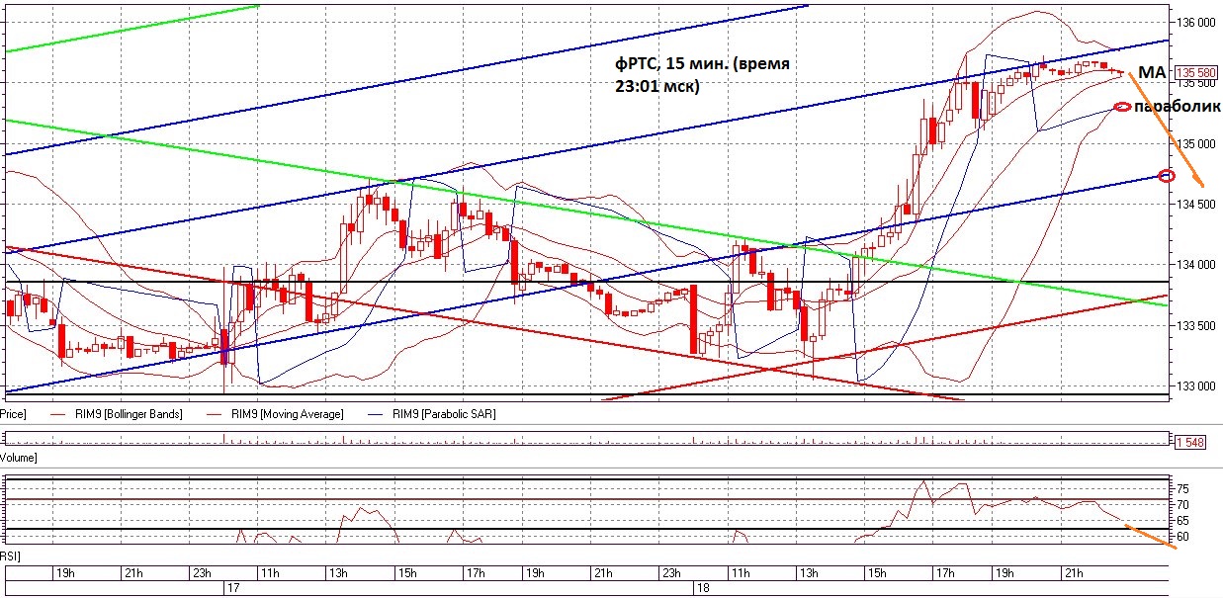This screenshot has width=1223, height=598.
Task: Click the Price] panel label
Action: [x=13, y=413]
